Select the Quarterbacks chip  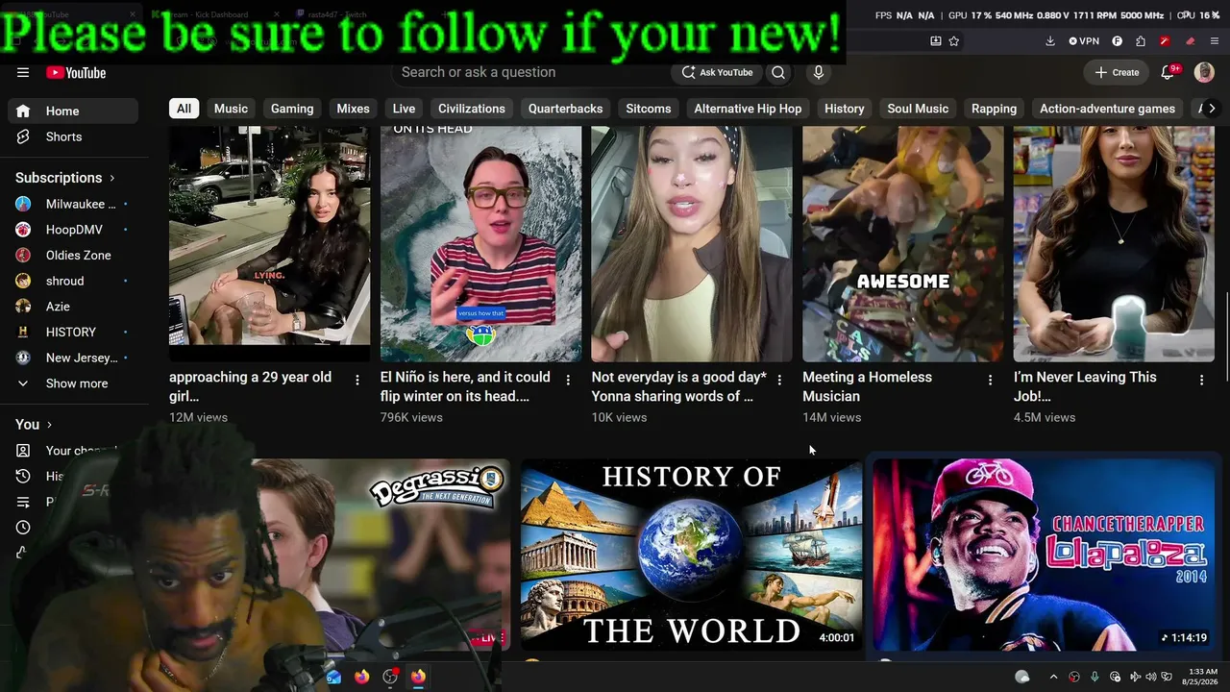pyautogui.click(x=565, y=109)
